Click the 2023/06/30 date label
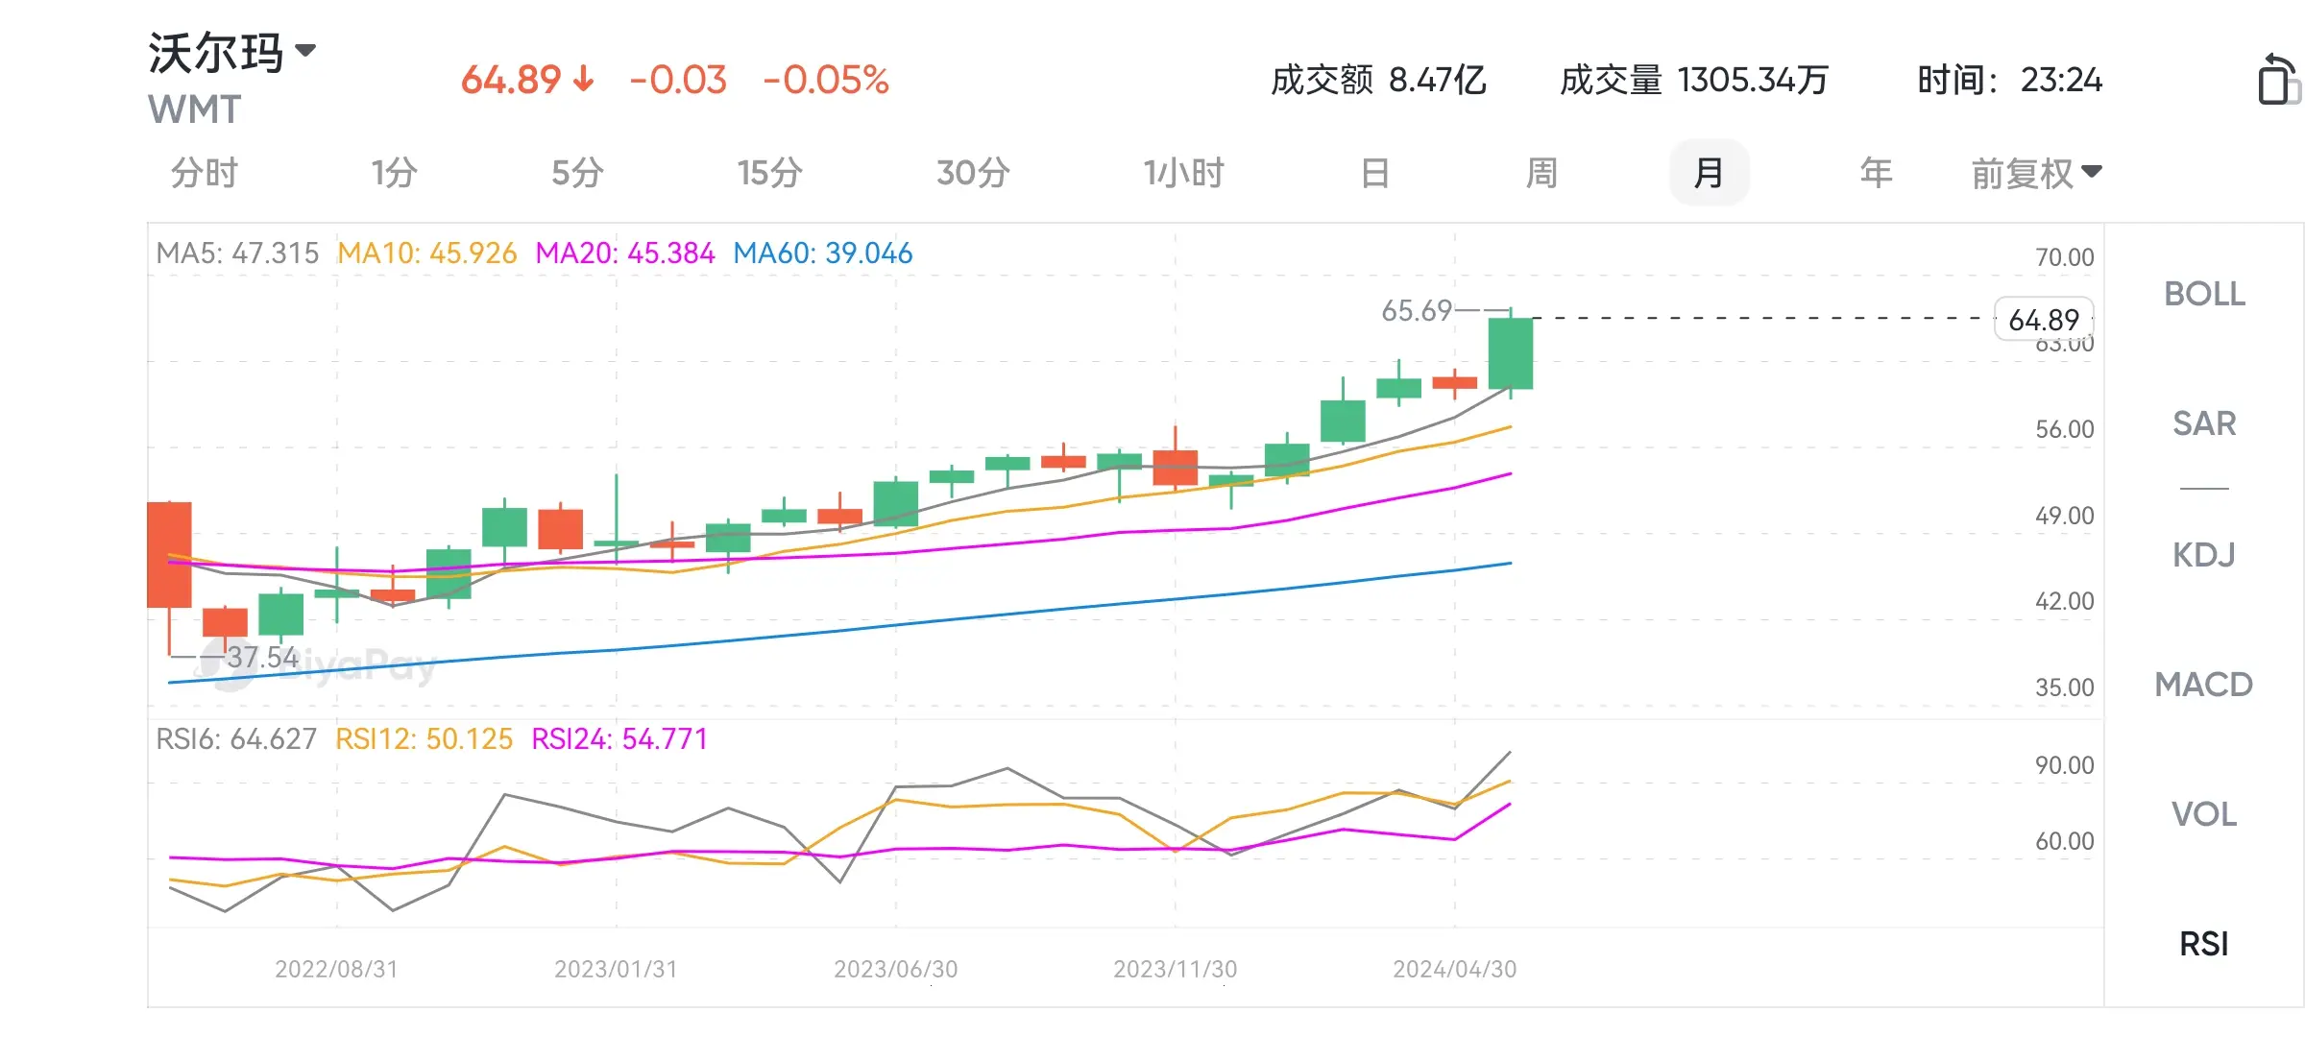The height and width of the screenshot is (1037, 2305). 896,969
